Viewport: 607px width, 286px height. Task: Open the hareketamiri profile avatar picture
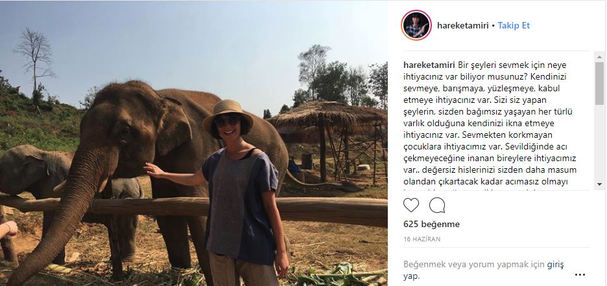416,25
